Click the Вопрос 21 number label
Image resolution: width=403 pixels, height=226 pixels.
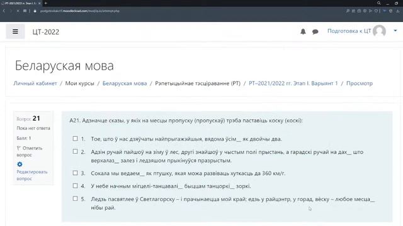(x=28, y=119)
